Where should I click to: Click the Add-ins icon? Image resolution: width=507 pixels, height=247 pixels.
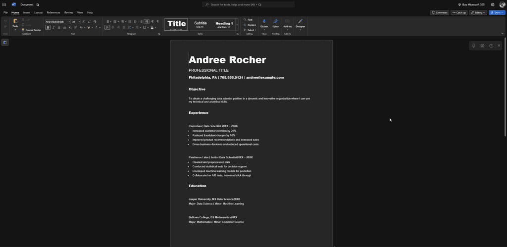[x=288, y=22]
